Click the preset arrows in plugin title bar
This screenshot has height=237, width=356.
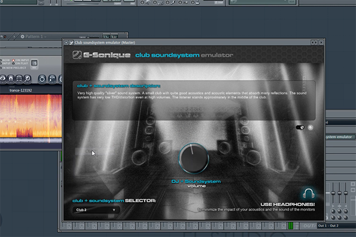pos(314,43)
